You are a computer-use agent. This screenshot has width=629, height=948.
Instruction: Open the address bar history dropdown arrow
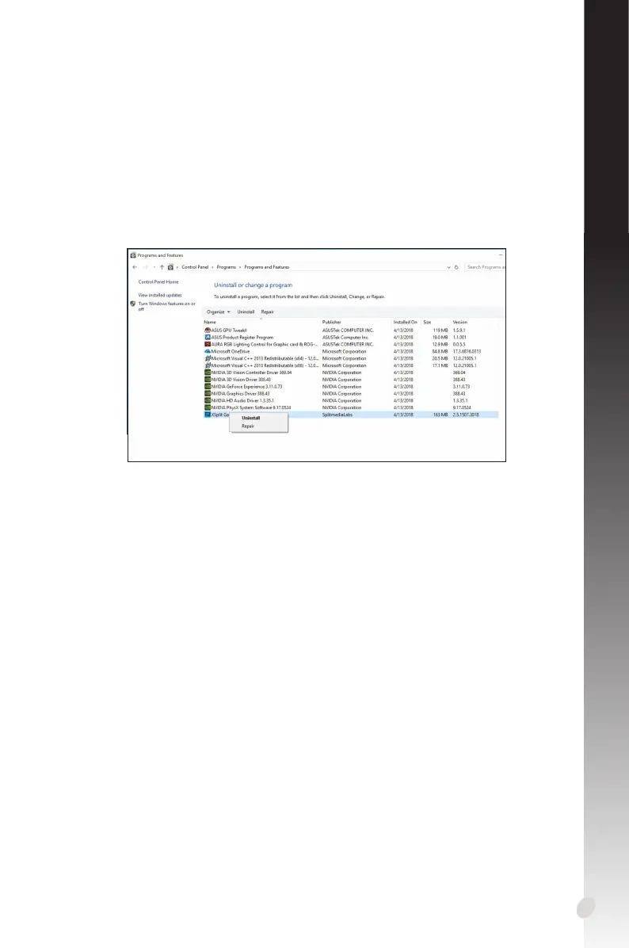tap(448, 267)
